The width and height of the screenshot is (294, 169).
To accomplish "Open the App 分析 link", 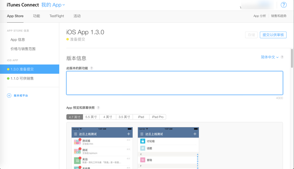I will click(x=259, y=16).
